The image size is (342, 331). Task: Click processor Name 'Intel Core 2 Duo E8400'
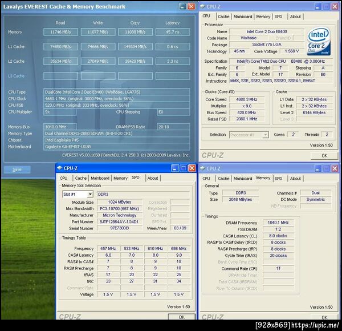click(267, 31)
